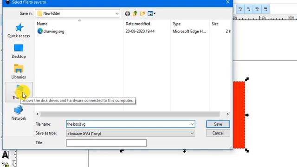Click the red rectangle on canvas
297x167 pixels.
coord(239,115)
